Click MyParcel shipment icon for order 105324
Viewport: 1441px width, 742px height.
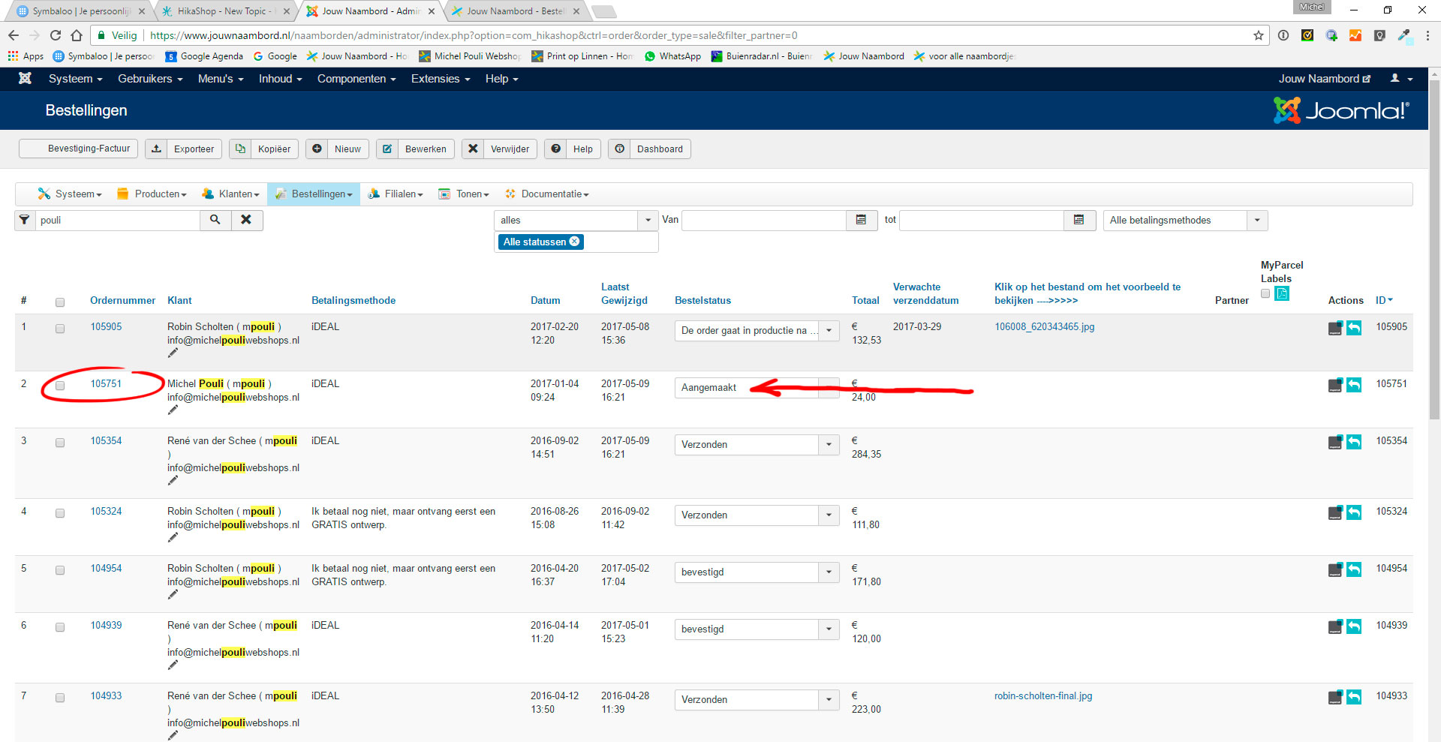coord(1335,512)
